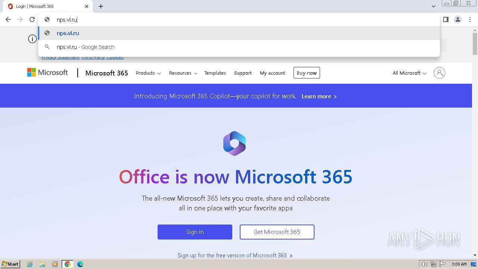Open Chrome three-dot menu
Screen dimensions: 478x269
(x=470, y=19)
